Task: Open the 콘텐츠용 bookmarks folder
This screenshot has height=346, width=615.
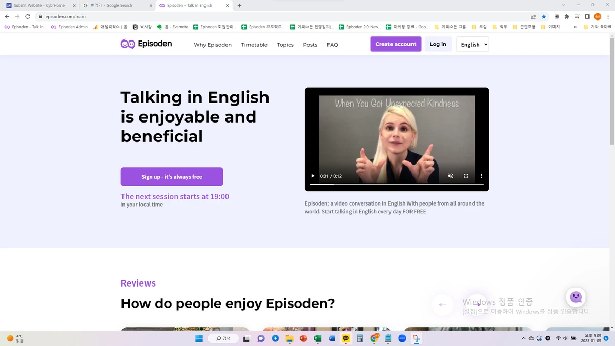Action: 524,27
